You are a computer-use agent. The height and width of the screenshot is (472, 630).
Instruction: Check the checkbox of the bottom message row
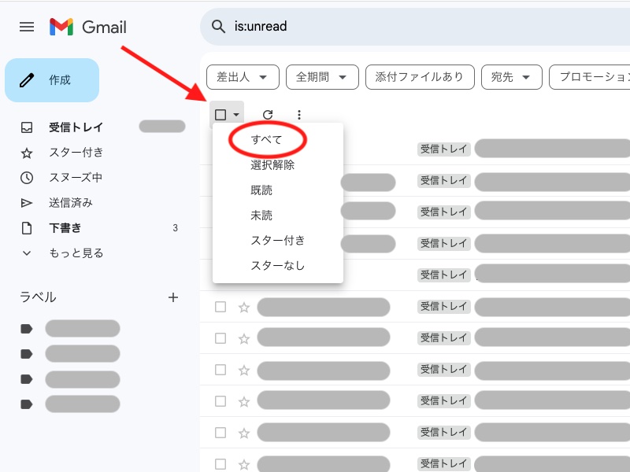click(220, 463)
